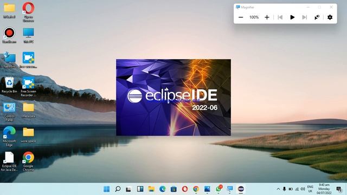Open the Windows Start menu
The image size is (347, 195).
click(106, 189)
